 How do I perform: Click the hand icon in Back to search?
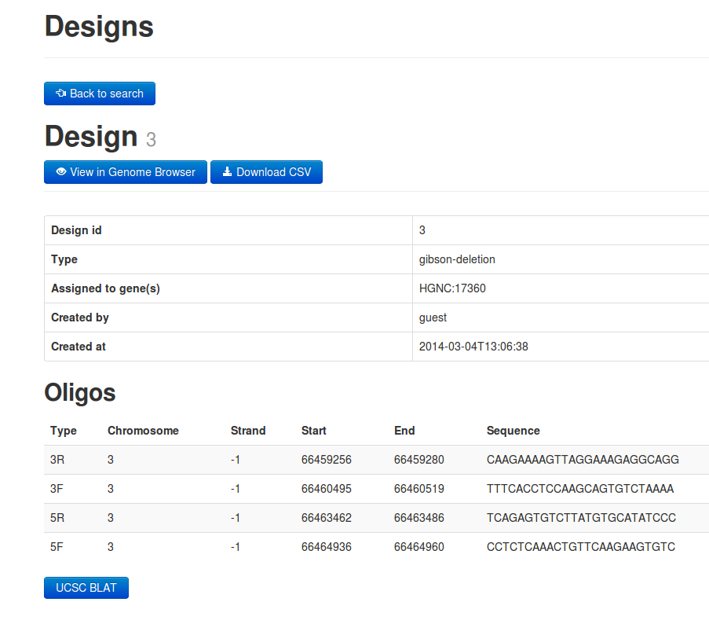(60, 94)
